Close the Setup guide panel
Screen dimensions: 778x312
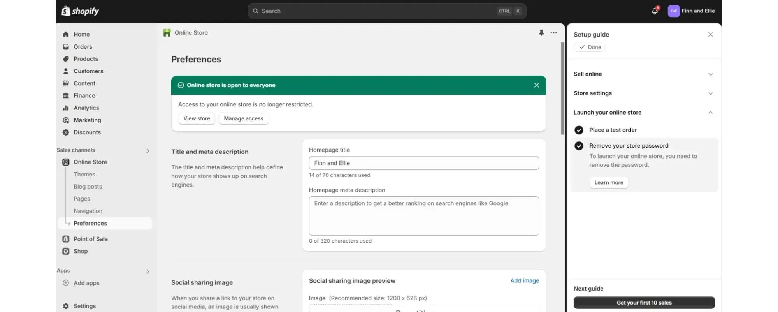pos(710,35)
